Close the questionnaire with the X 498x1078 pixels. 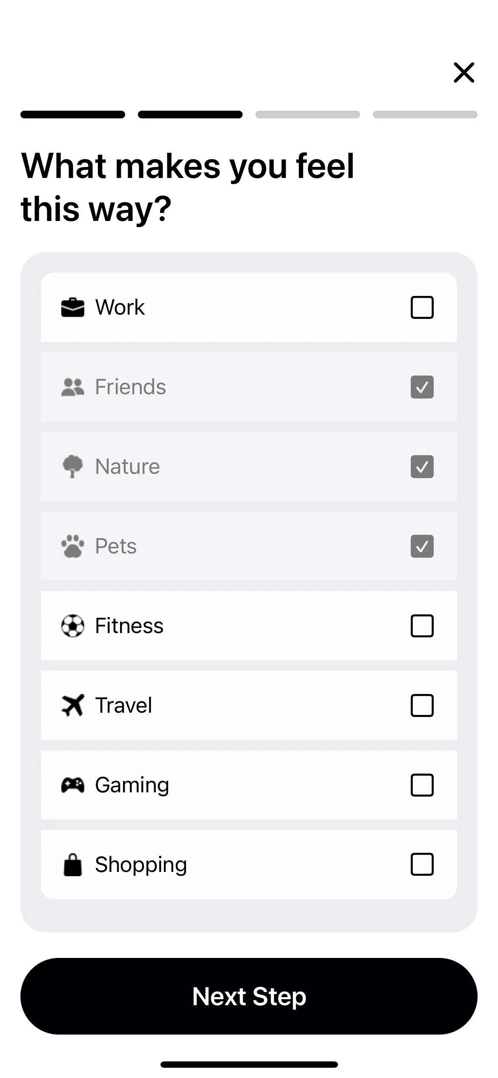(464, 72)
